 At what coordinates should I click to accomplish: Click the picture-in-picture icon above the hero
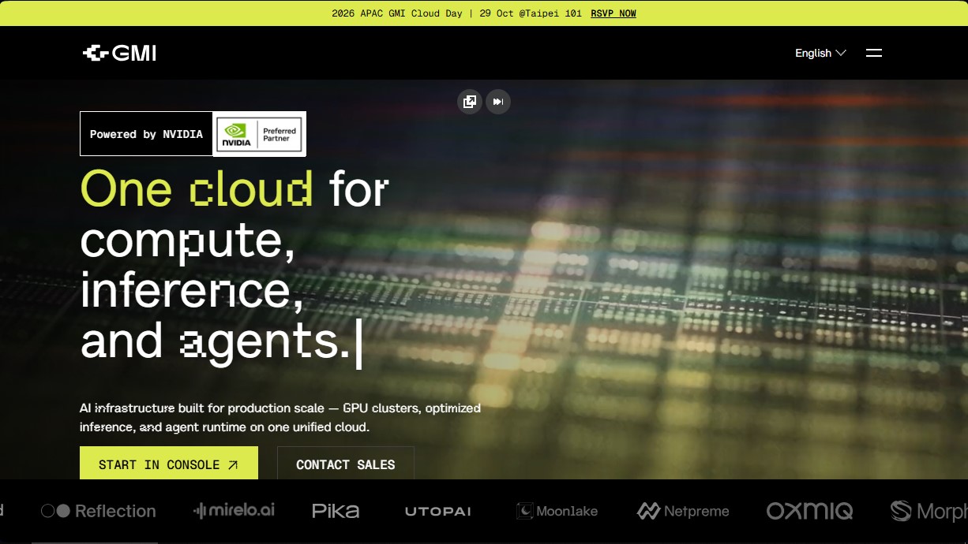pyautogui.click(x=470, y=102)
